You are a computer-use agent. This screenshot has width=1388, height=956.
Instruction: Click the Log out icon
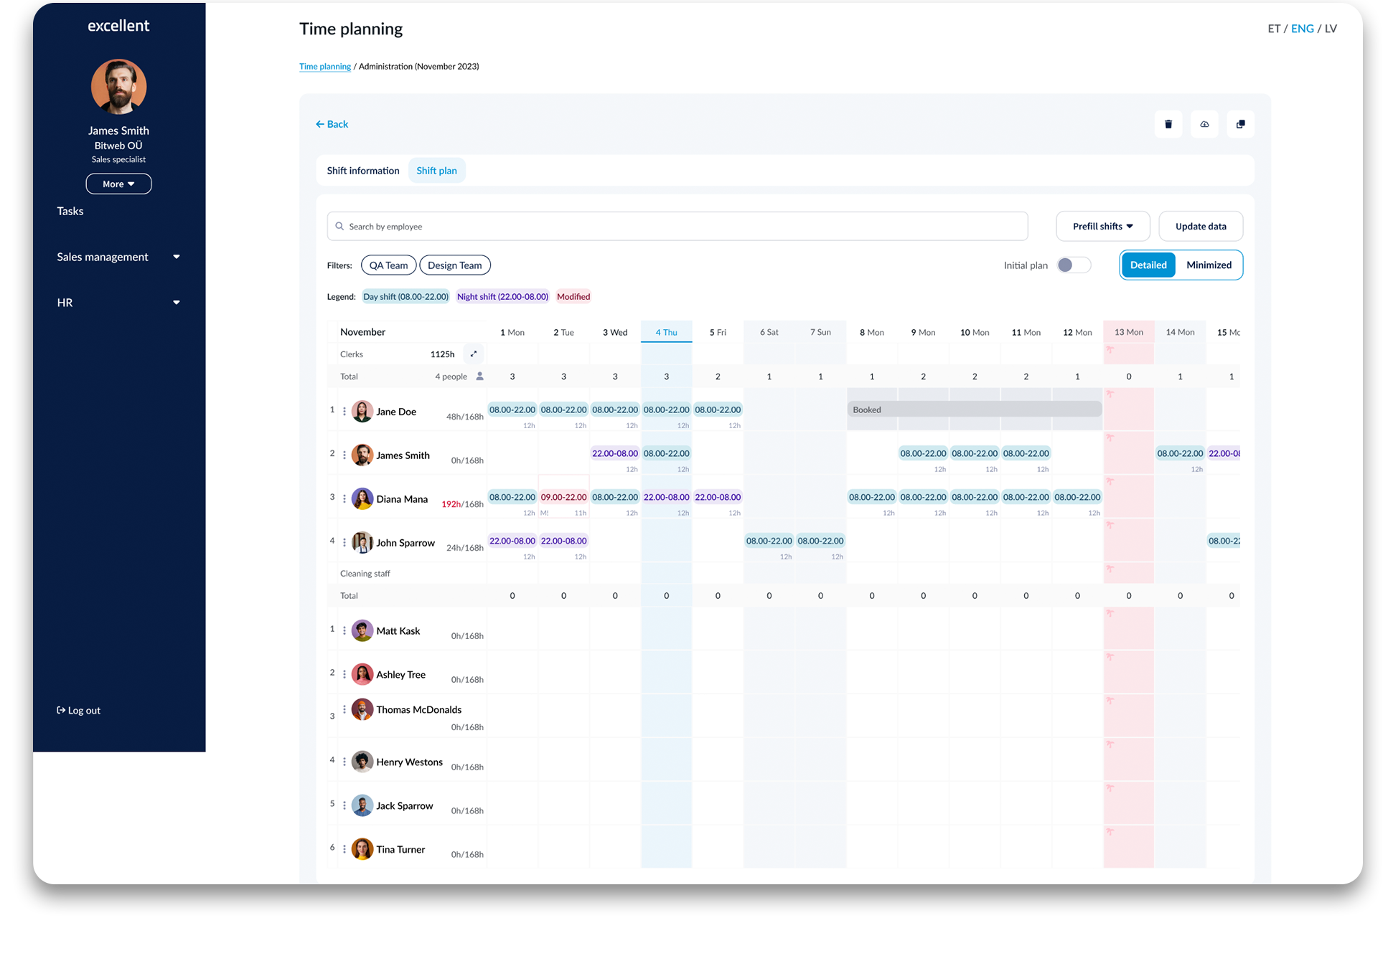tap(61, 710)
